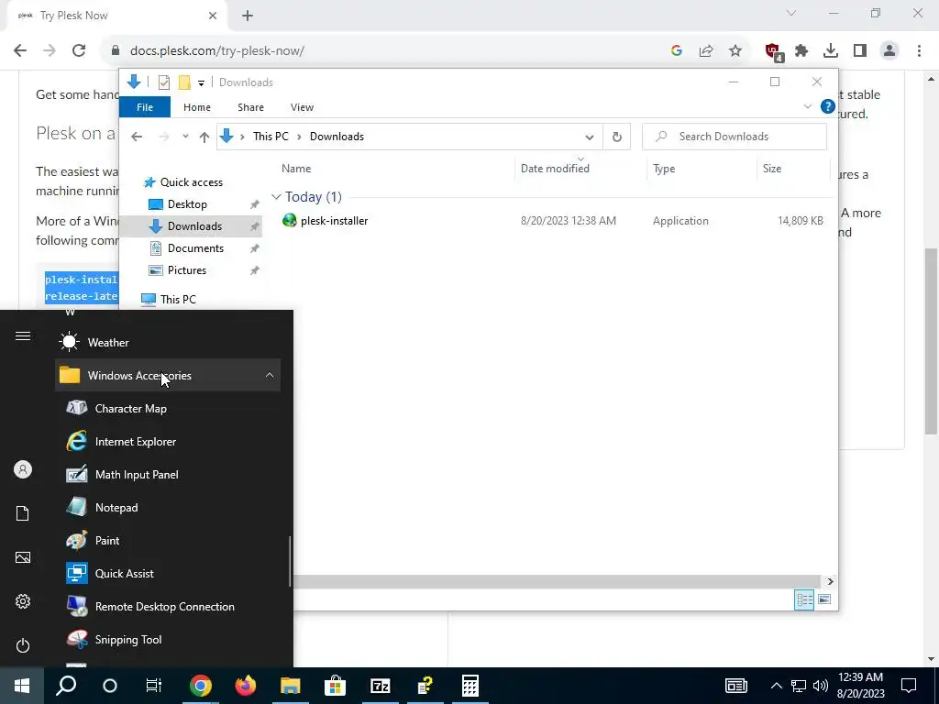Click This PC in address breadcrumb

(271, 137)
